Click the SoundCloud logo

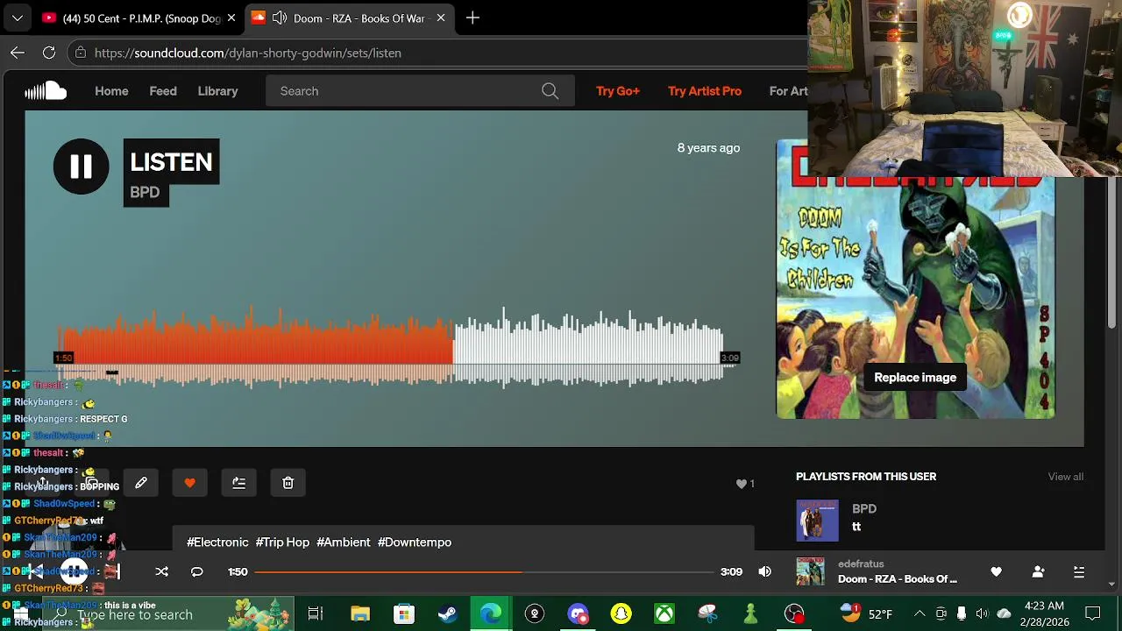[46, 91]
